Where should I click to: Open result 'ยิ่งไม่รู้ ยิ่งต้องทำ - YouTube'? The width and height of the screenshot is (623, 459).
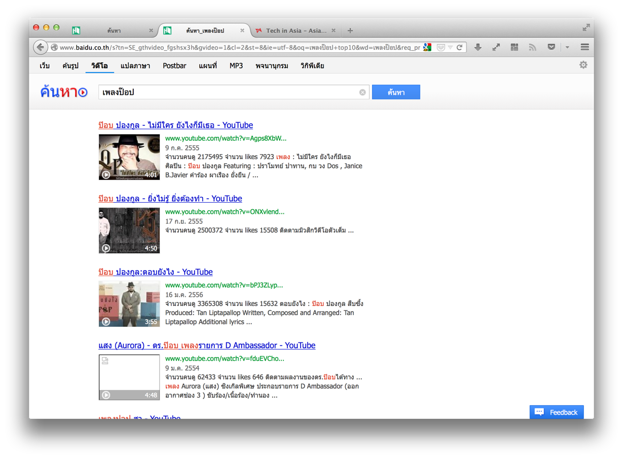point(170,199)
